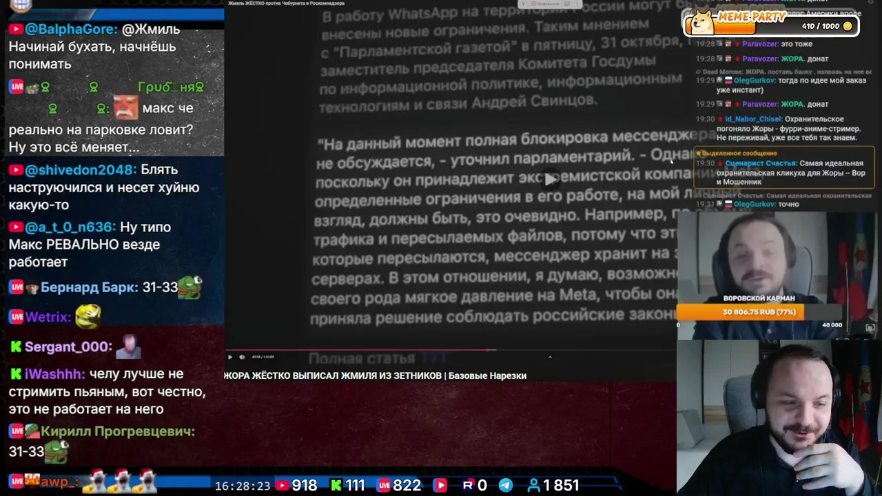The height and width of the screenshot is (496, 882).
Task: Click the R platform icon showing 0
Action: (468, 486)
